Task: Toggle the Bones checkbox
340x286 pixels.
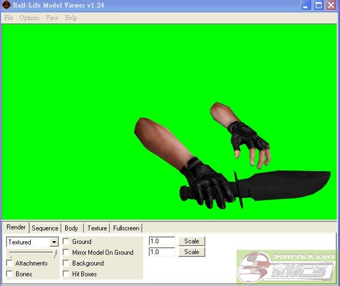Action: [x=10, y=274]
